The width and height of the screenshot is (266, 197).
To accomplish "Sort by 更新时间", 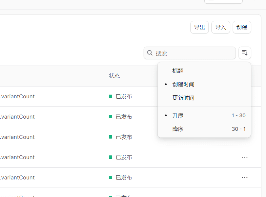I will click(183, 98).
